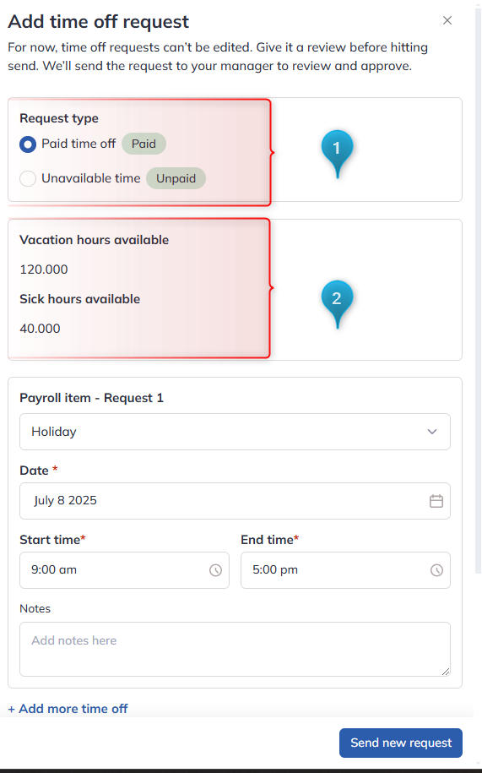The image size is (482, 773).
Task: Click the green Paid badge
Action: tap(144, 144)
